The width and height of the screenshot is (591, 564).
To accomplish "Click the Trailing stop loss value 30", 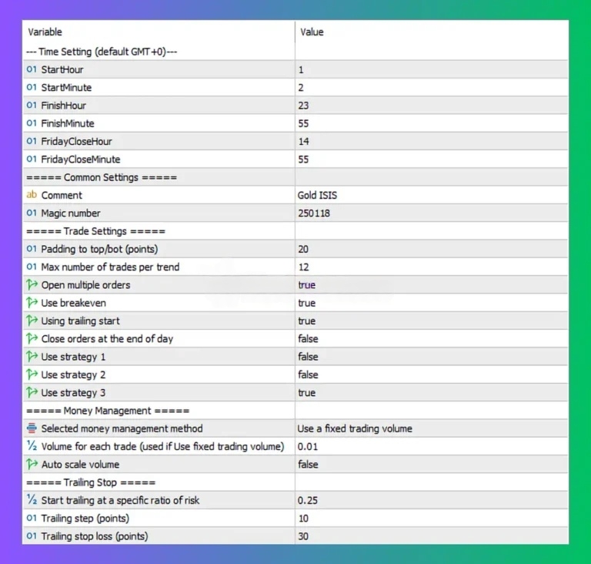I will pyautogui.click(x=303, y=536).
